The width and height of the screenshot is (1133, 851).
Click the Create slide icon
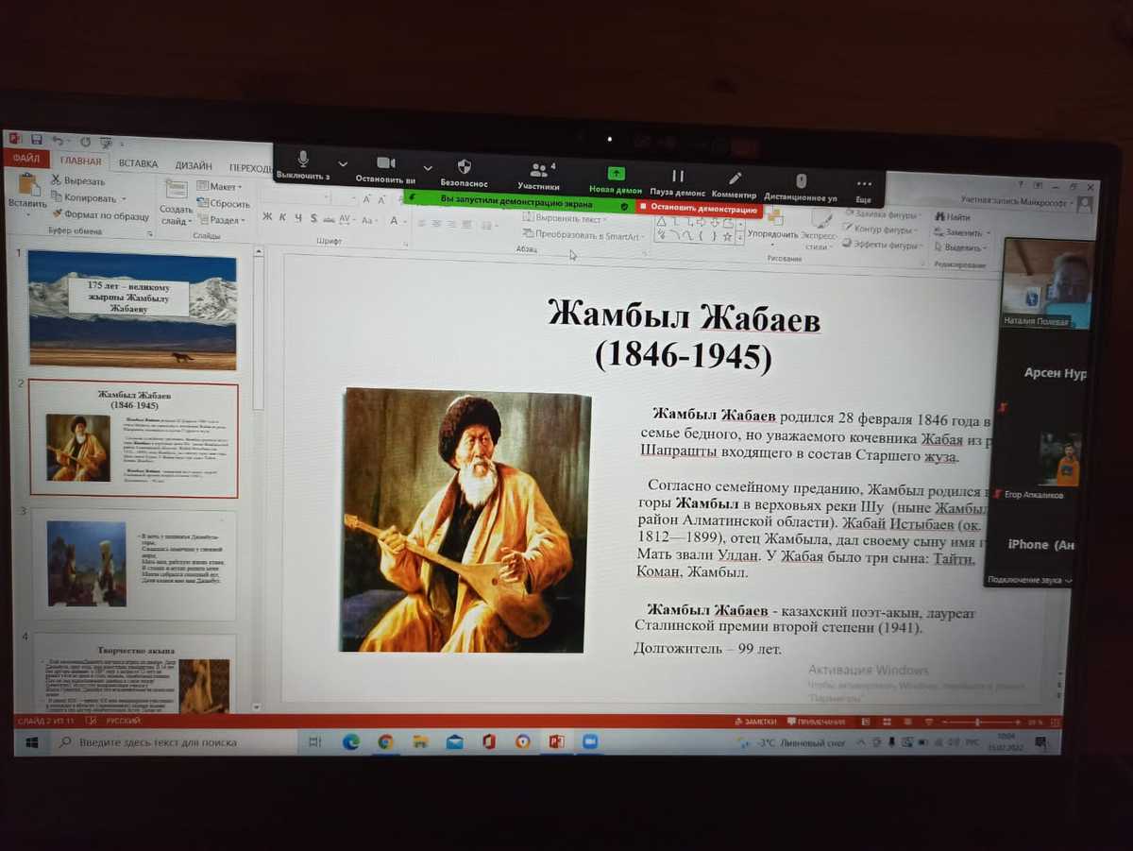pos(177,193)
